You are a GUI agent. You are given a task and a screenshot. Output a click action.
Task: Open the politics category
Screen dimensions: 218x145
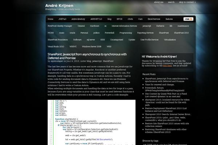pos(96,33)
